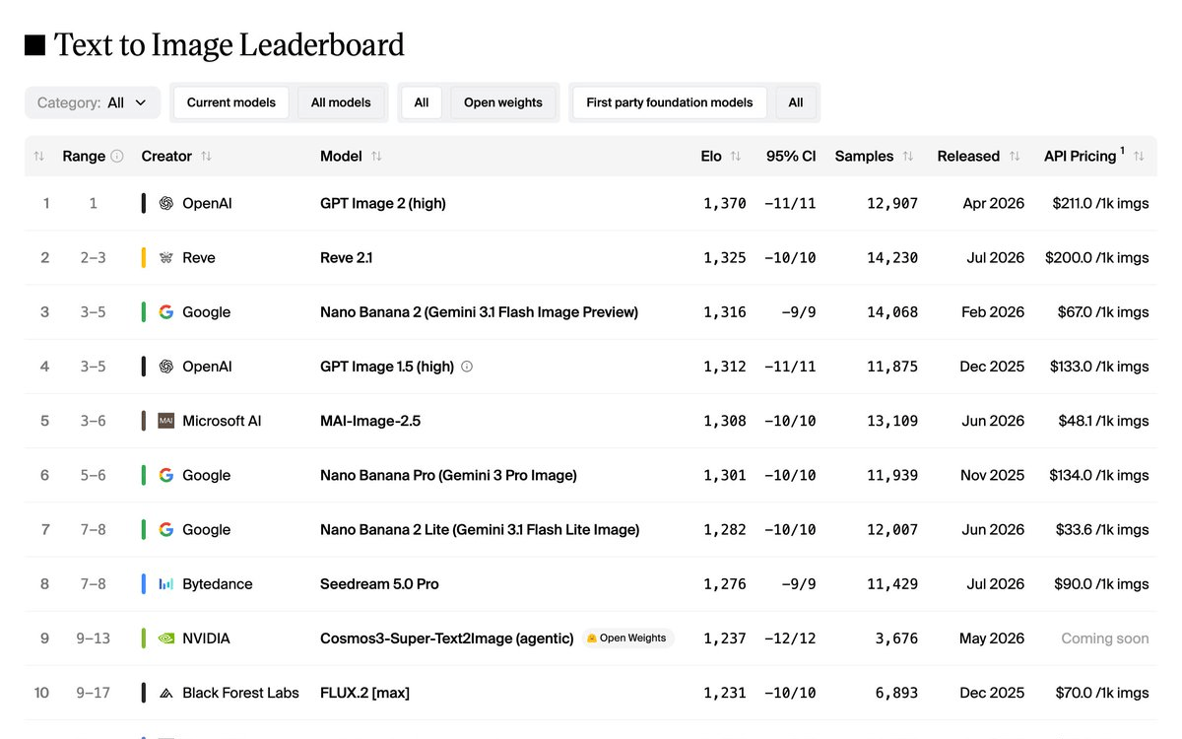This screenshot has height=739, width=1182.
Task: Open the Reve 2.1 model
Action: (347, 258)
